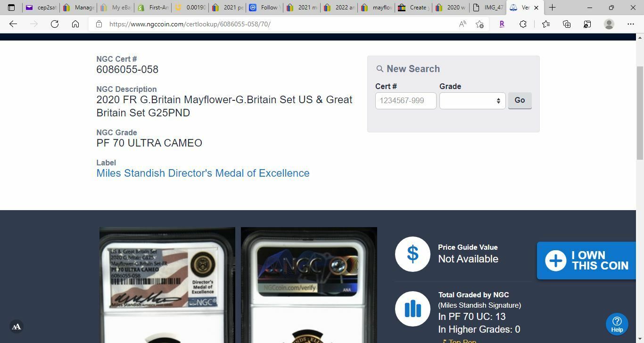This screenshot has width=644, height=343.
Task: Open Miles Standish Director's Medal link
Action: pyautogui.click(x=203, y=173)
